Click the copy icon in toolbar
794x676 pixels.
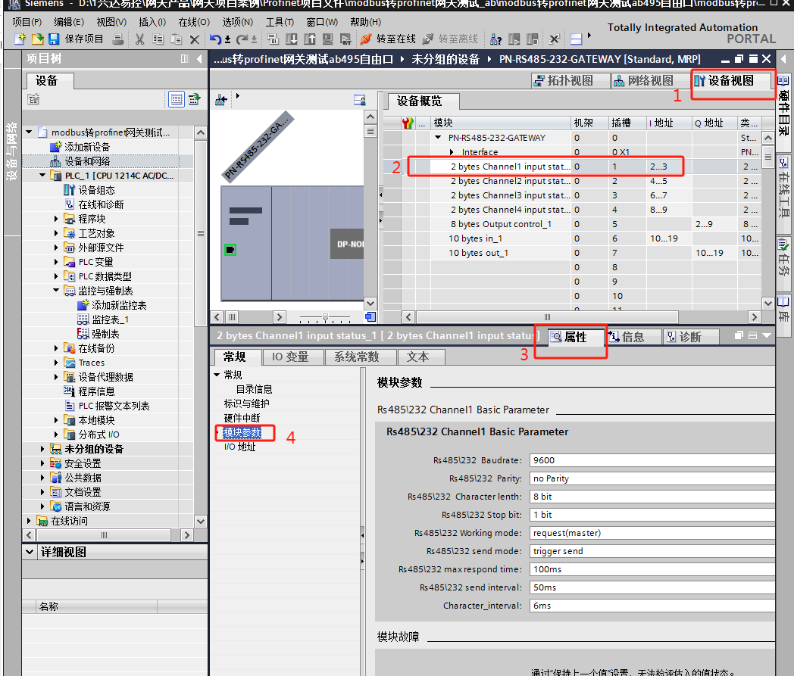point(158,39)
